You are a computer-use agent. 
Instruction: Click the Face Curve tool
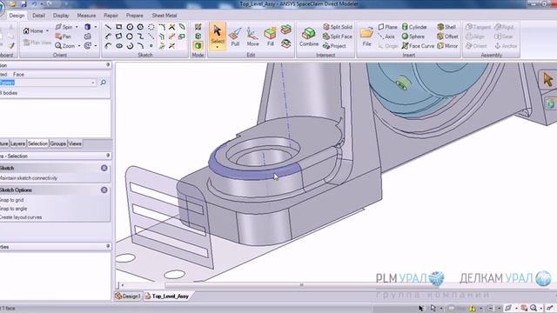coord(418,46)
